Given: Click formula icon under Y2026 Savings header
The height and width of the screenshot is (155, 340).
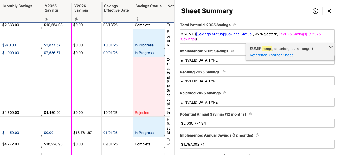Looking at the screenshot, I should tap(76, 19).
